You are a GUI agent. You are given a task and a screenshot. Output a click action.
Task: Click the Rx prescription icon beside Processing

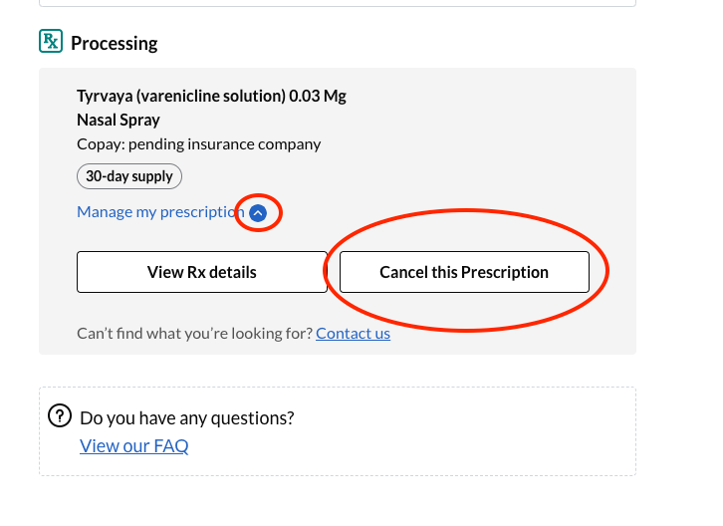(51, 41)
